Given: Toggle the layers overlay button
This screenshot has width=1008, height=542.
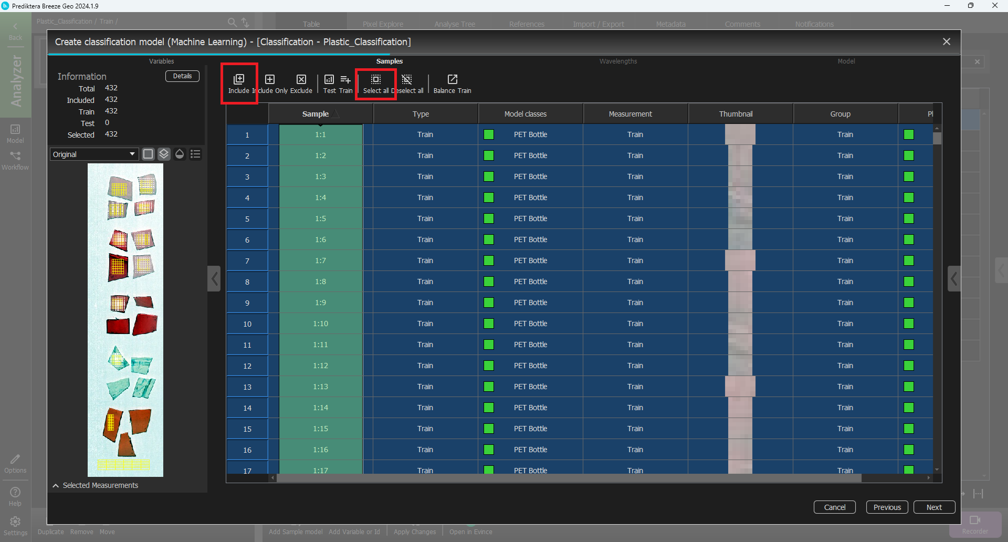Looking at the screenshot, I should [x=164, y=154].
